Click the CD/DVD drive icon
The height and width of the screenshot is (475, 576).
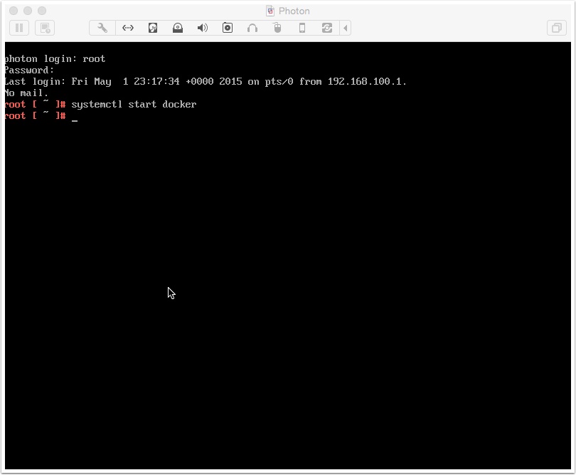(x=178, y=28)
